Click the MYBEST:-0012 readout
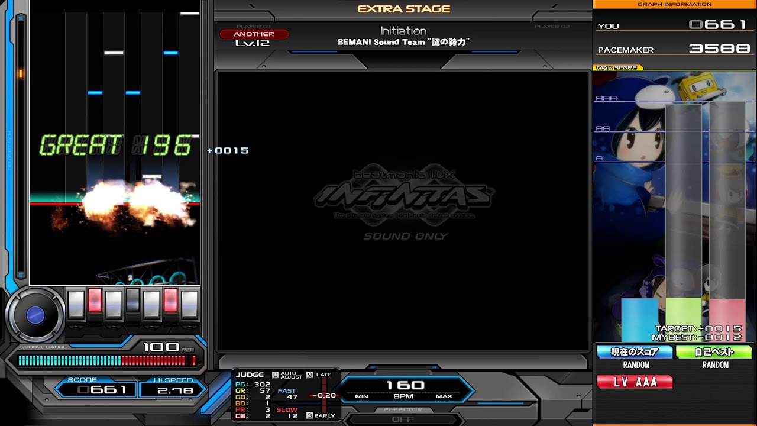 point(697,337)
